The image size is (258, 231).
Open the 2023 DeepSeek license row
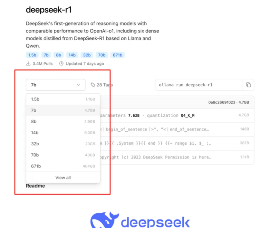tap(177, 157)
